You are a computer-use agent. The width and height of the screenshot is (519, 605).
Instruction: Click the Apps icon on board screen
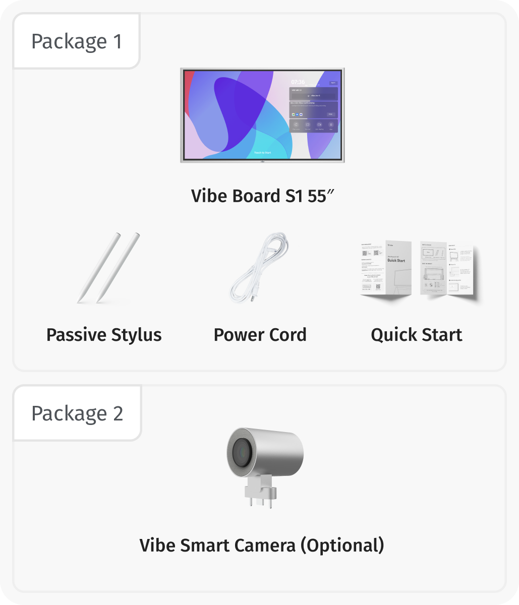(331, 125)
